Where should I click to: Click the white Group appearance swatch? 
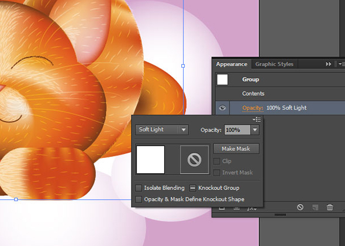(x=222, y=79)
